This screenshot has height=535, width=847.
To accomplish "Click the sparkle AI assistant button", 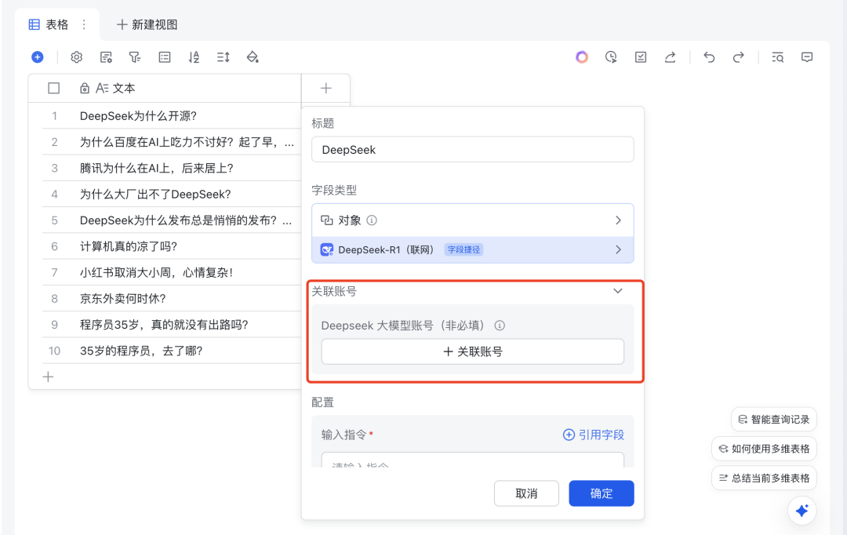I will coord(802,511).
